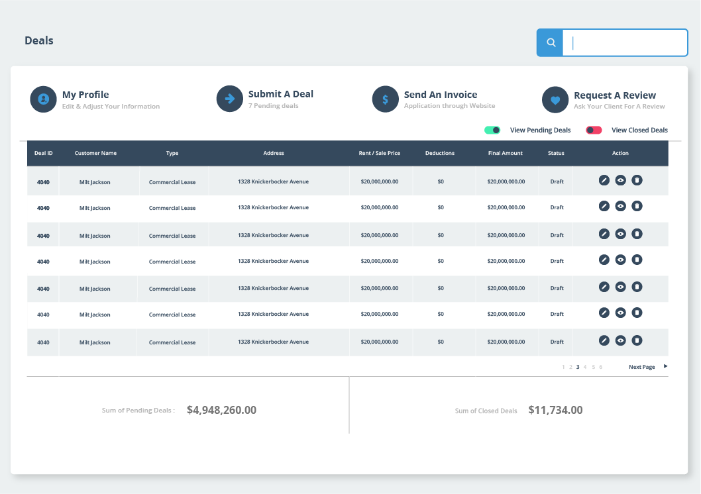The image size is (701, 494).
Task: Toggle the View Pending Deals switch
Action: tap(492, 130)
